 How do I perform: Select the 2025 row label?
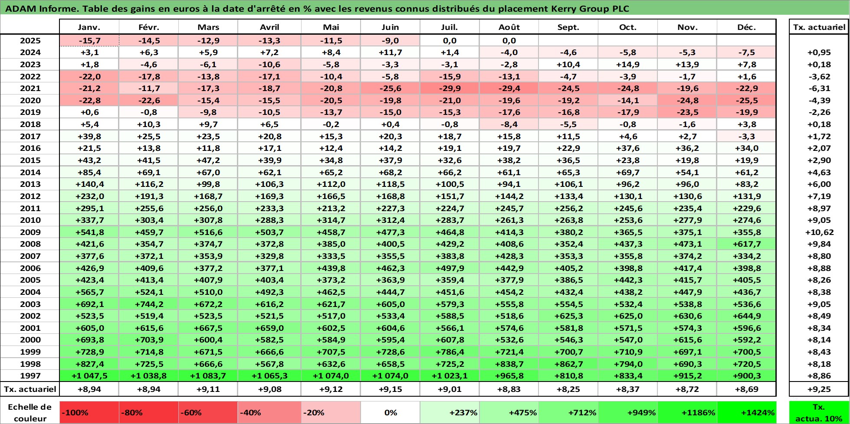[x=30, y=40]
